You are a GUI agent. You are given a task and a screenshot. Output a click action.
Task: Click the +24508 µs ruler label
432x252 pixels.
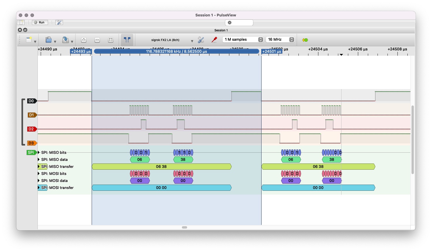[397, 49]
